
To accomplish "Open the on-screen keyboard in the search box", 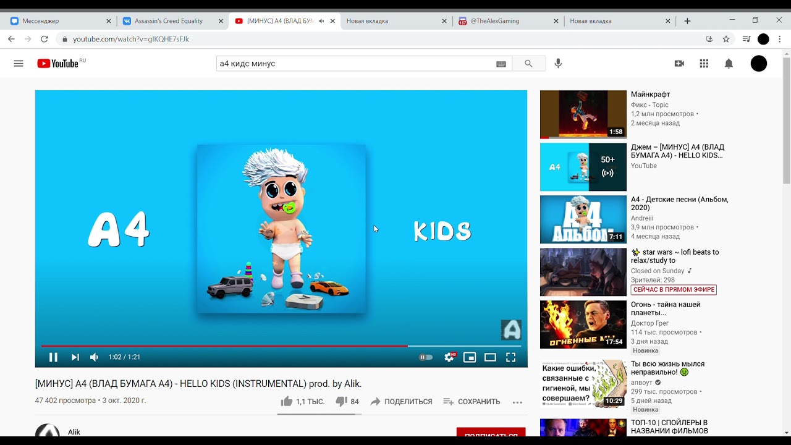I will (501, 64).
